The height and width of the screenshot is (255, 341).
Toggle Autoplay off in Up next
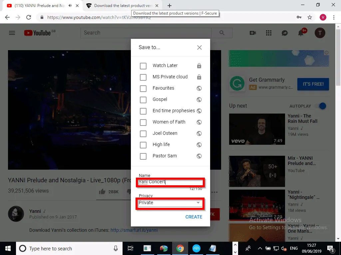point(321,106)
